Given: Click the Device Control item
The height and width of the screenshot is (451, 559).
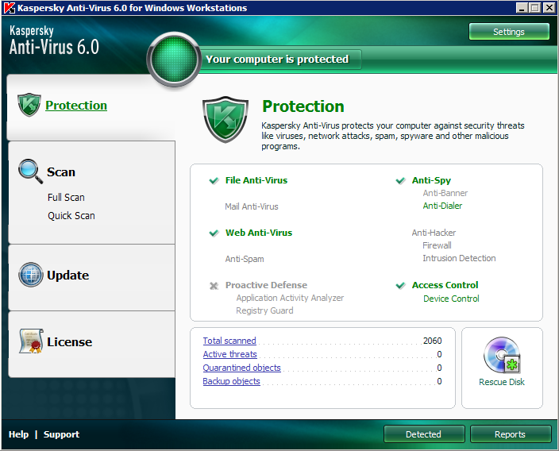Looking at the screenshot, I should click(451, 299).
